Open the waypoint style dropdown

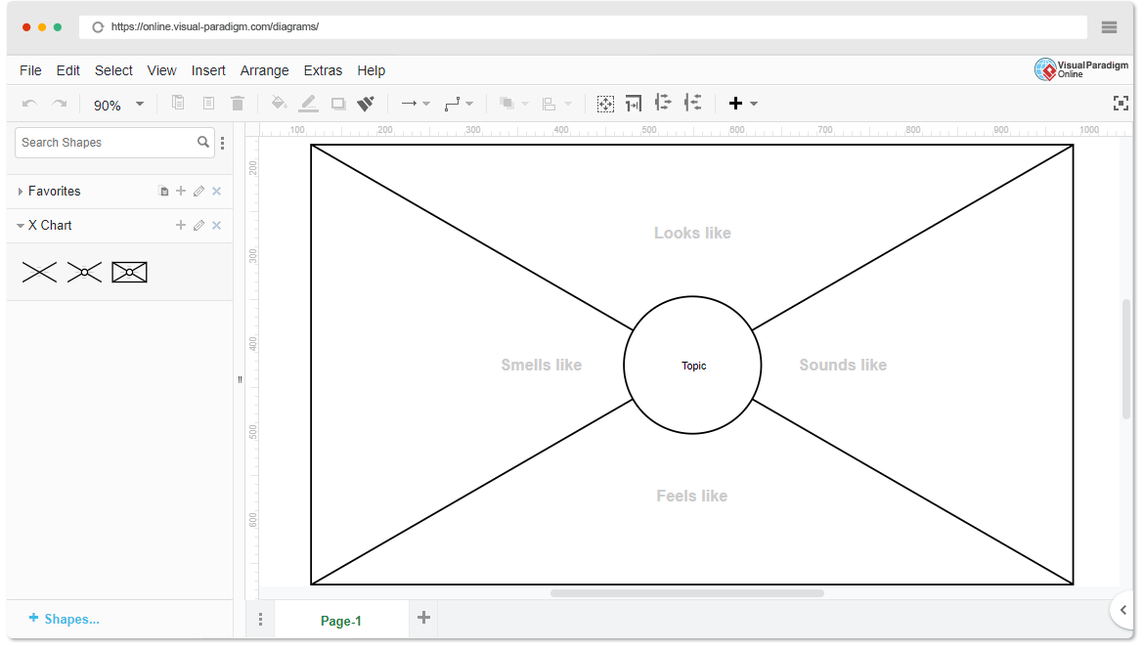click(470, 104)
